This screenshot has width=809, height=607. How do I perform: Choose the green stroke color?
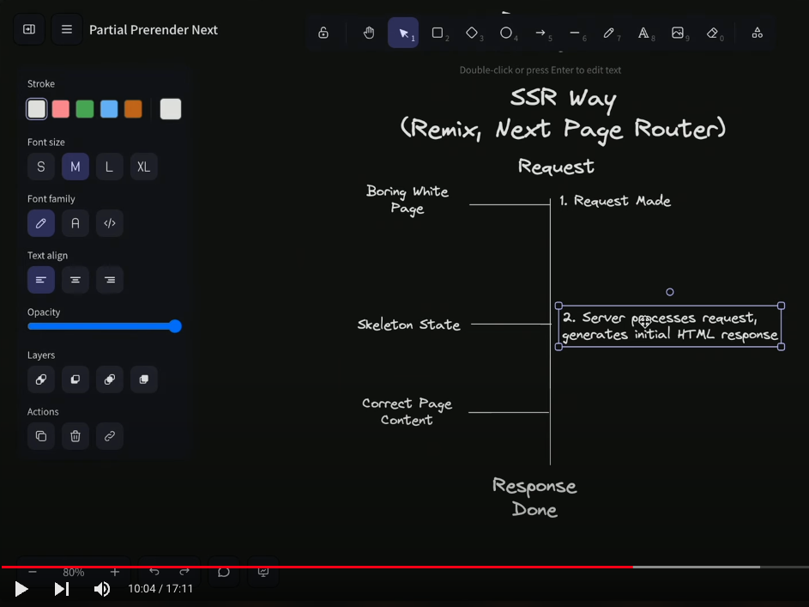[85, 109]
